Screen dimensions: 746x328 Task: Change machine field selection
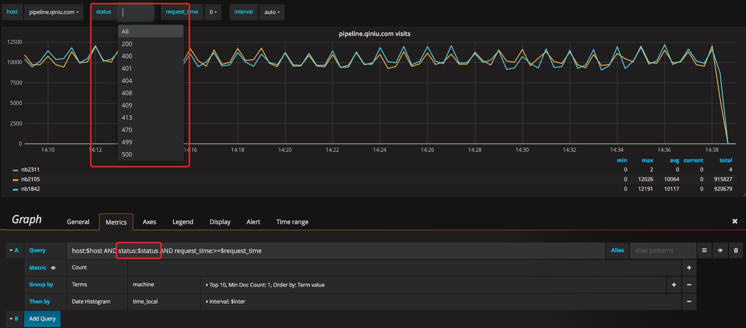[x=164, y=285]
